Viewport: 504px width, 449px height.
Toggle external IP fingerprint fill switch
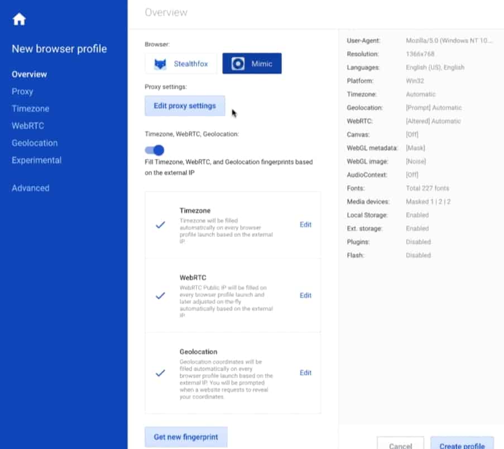(155, 150)
